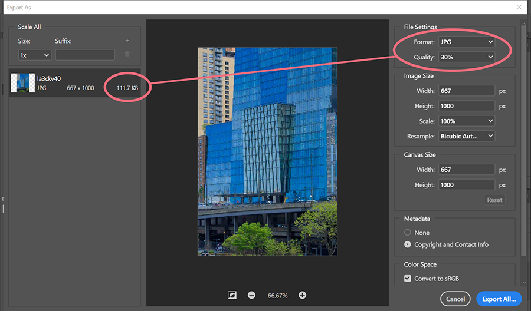The width and height of the screenshot is (531, 311).
Task: Select the la3ckv40 asset thumbnail
Action: coord(22,83)
